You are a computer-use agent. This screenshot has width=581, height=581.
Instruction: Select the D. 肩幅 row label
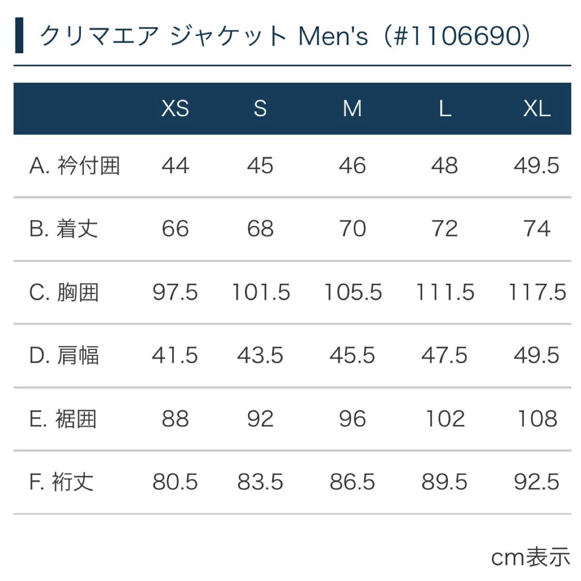(64, 356)
